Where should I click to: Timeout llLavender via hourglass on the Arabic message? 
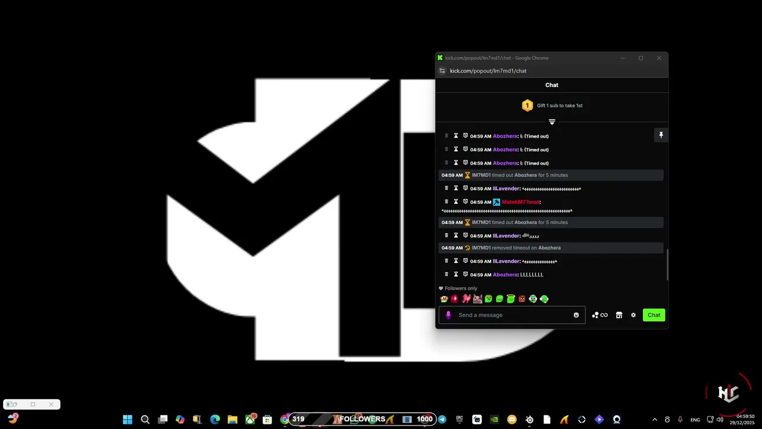pos(456,235)
